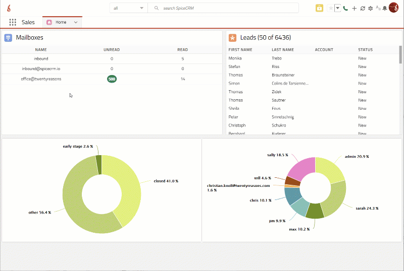Click the 'sarah 24.3 %' chart label
404x271 pixels.
click(367, 208)
